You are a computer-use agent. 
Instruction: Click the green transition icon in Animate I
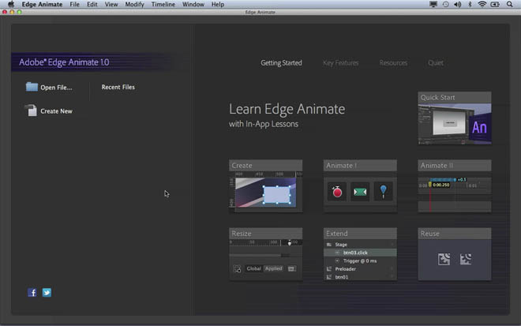(360, 192)
